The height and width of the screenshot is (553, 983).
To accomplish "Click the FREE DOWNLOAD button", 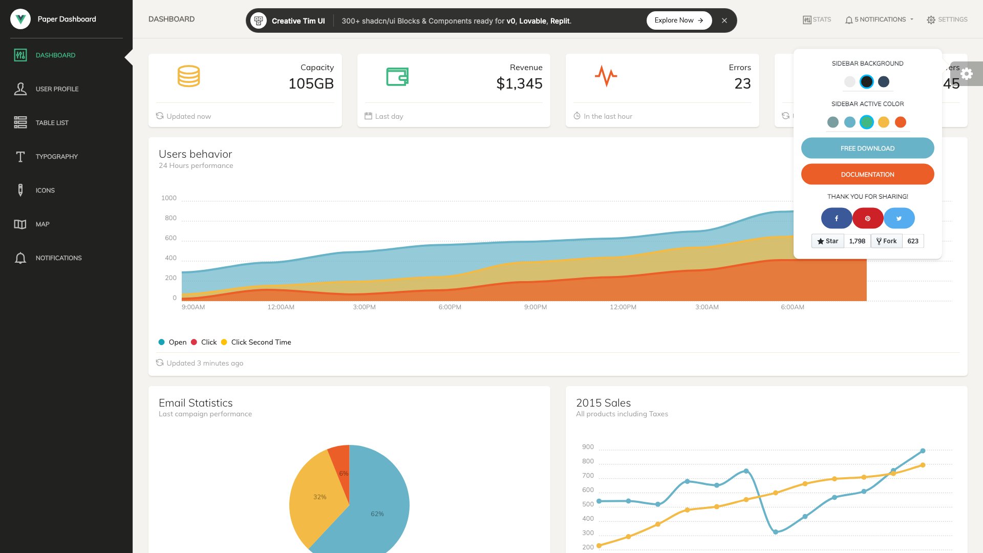I will (867, 148).
